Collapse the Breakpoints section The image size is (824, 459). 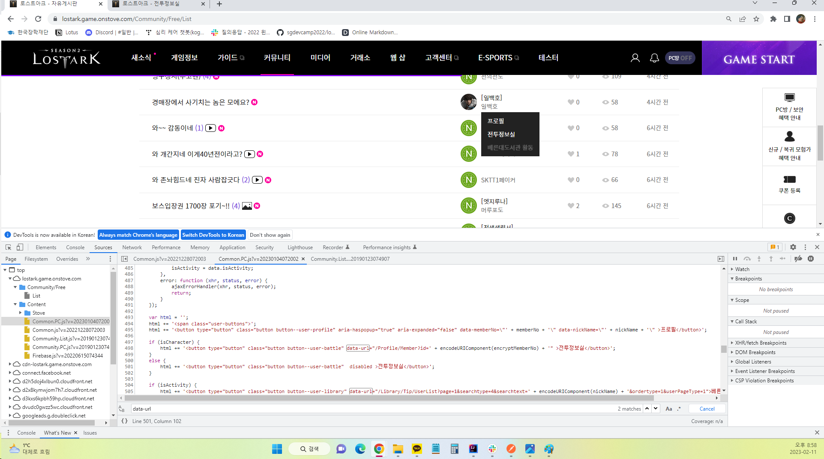pos(776,278)
